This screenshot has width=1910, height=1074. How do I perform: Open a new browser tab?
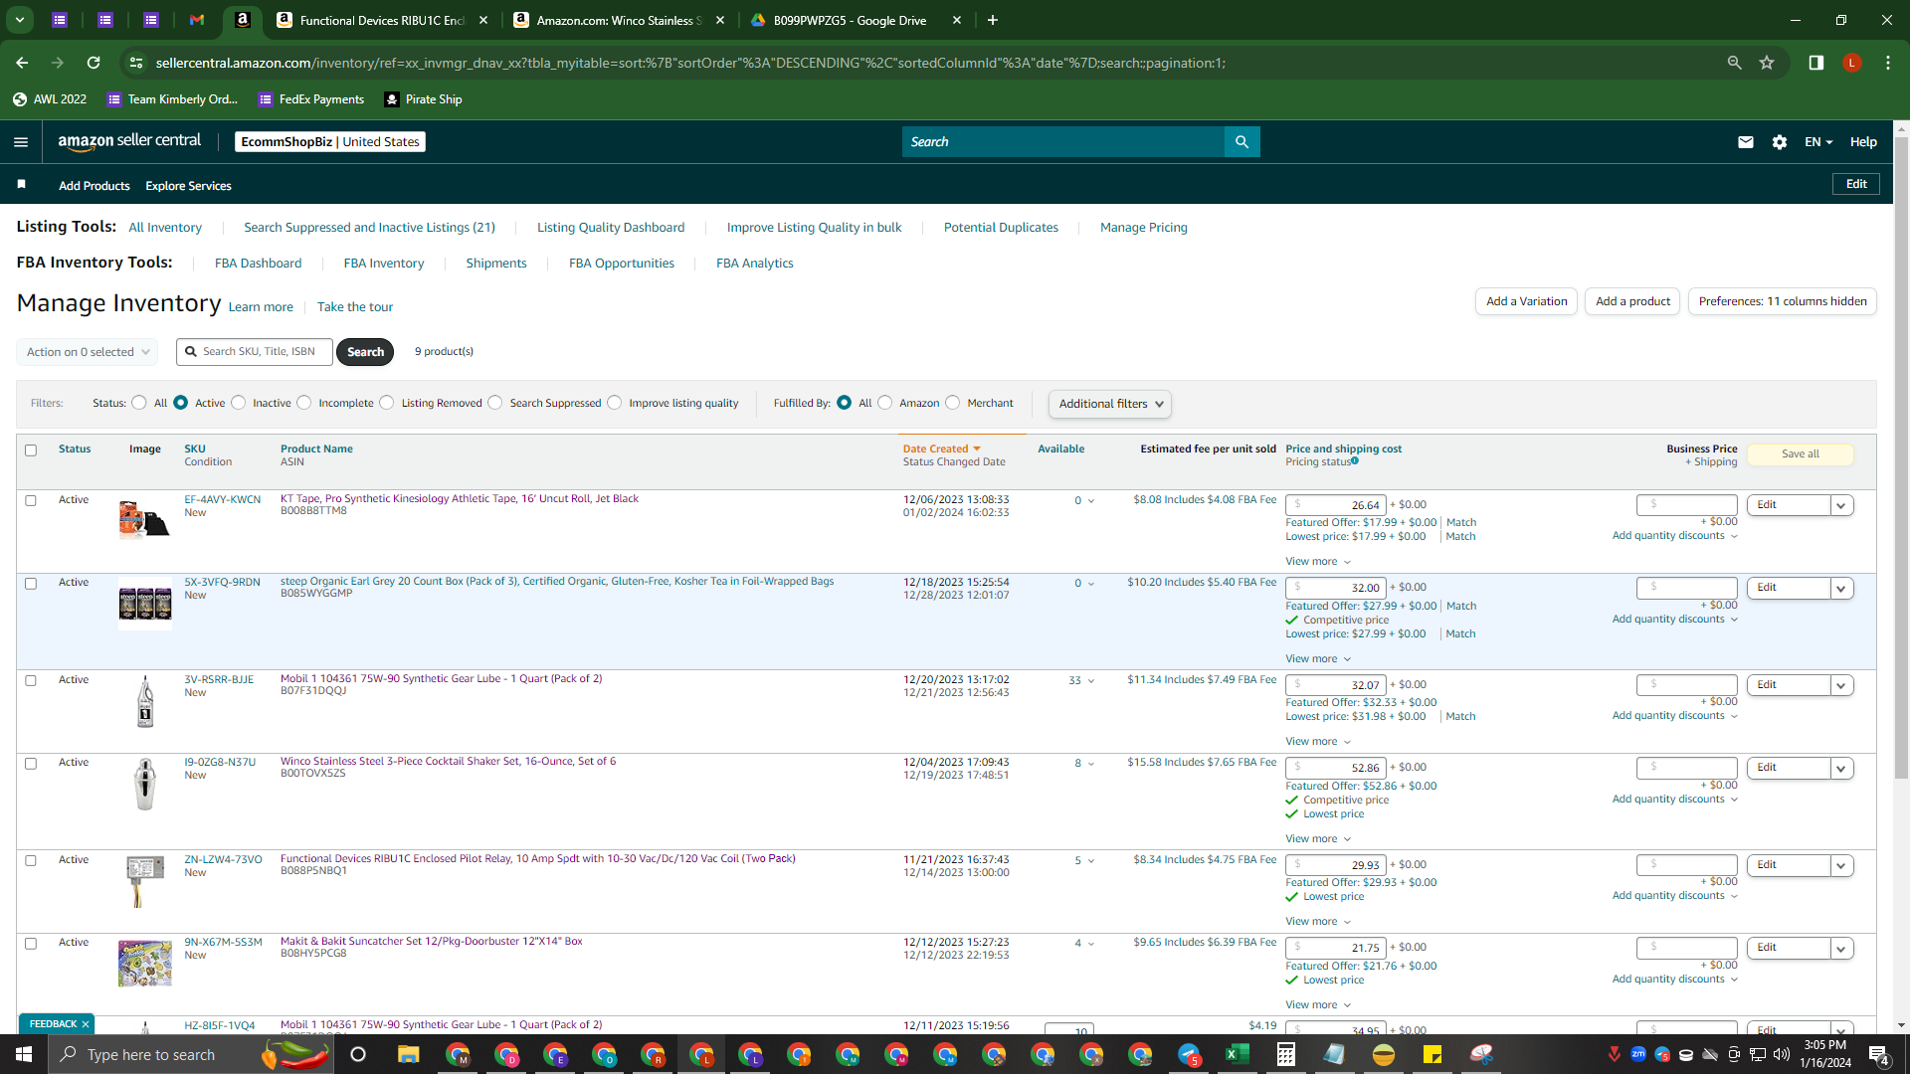click(992, 20)
